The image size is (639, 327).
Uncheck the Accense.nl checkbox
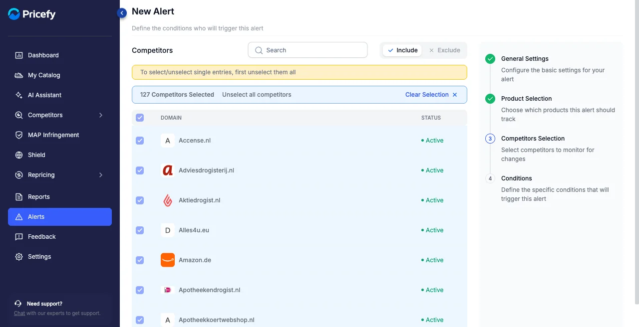pos(140,141)
